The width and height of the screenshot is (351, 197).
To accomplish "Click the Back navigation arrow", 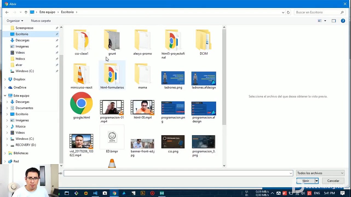I will (x=7, y=12).
